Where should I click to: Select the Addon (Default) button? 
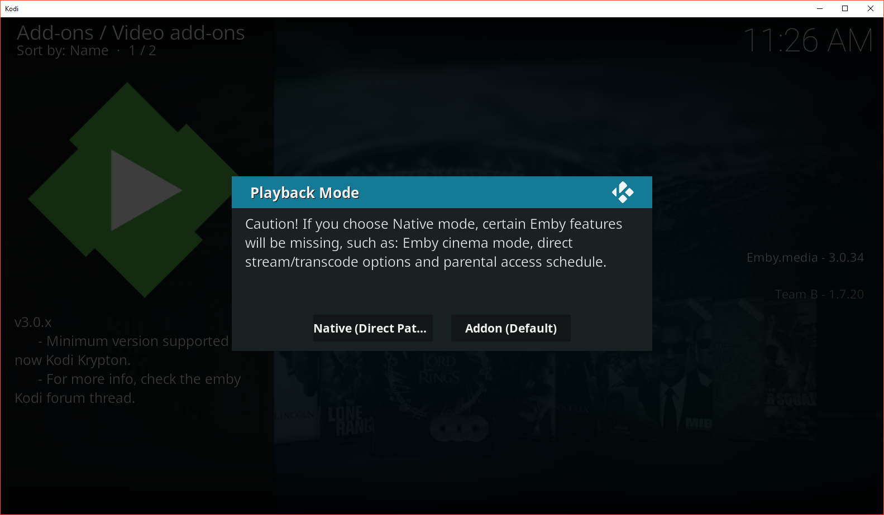click(510, 328)
